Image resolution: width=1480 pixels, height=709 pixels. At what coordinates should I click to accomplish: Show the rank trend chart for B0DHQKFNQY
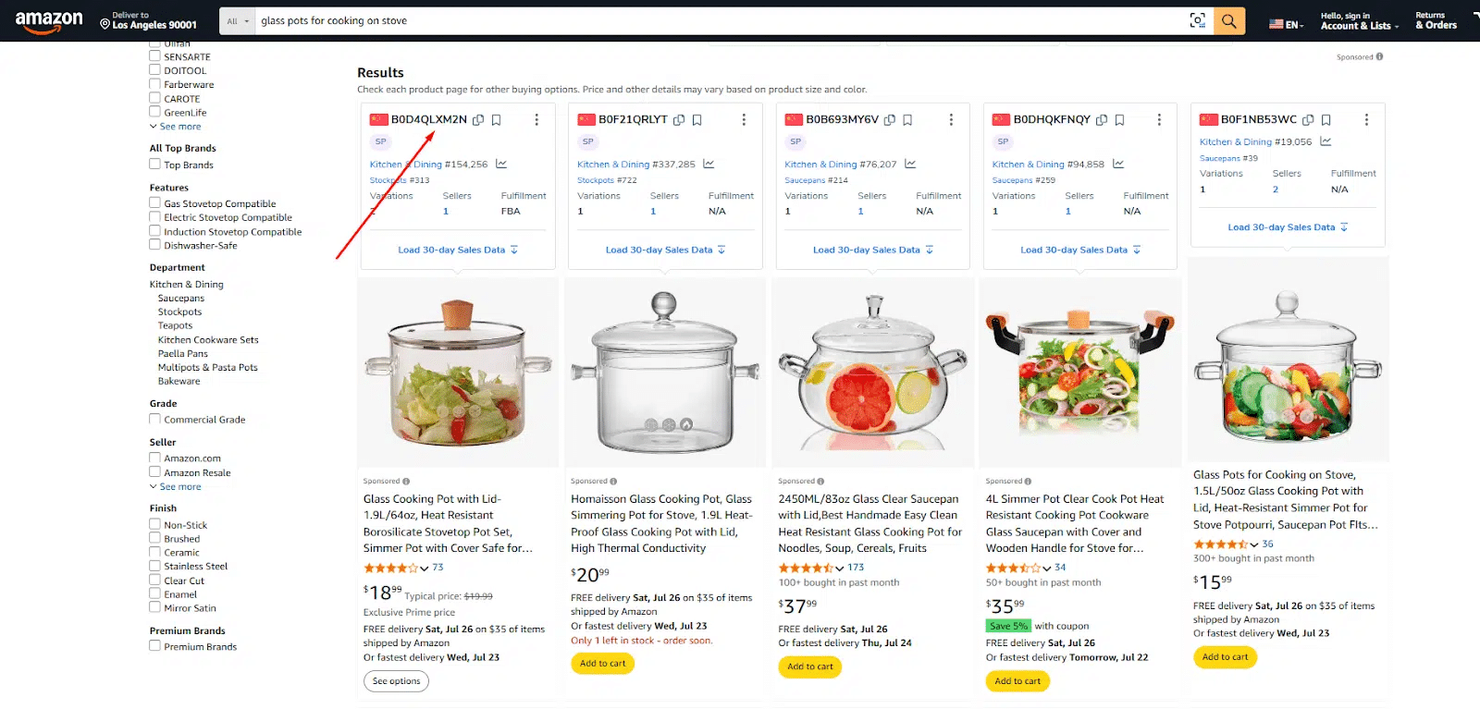point(1118,165)
